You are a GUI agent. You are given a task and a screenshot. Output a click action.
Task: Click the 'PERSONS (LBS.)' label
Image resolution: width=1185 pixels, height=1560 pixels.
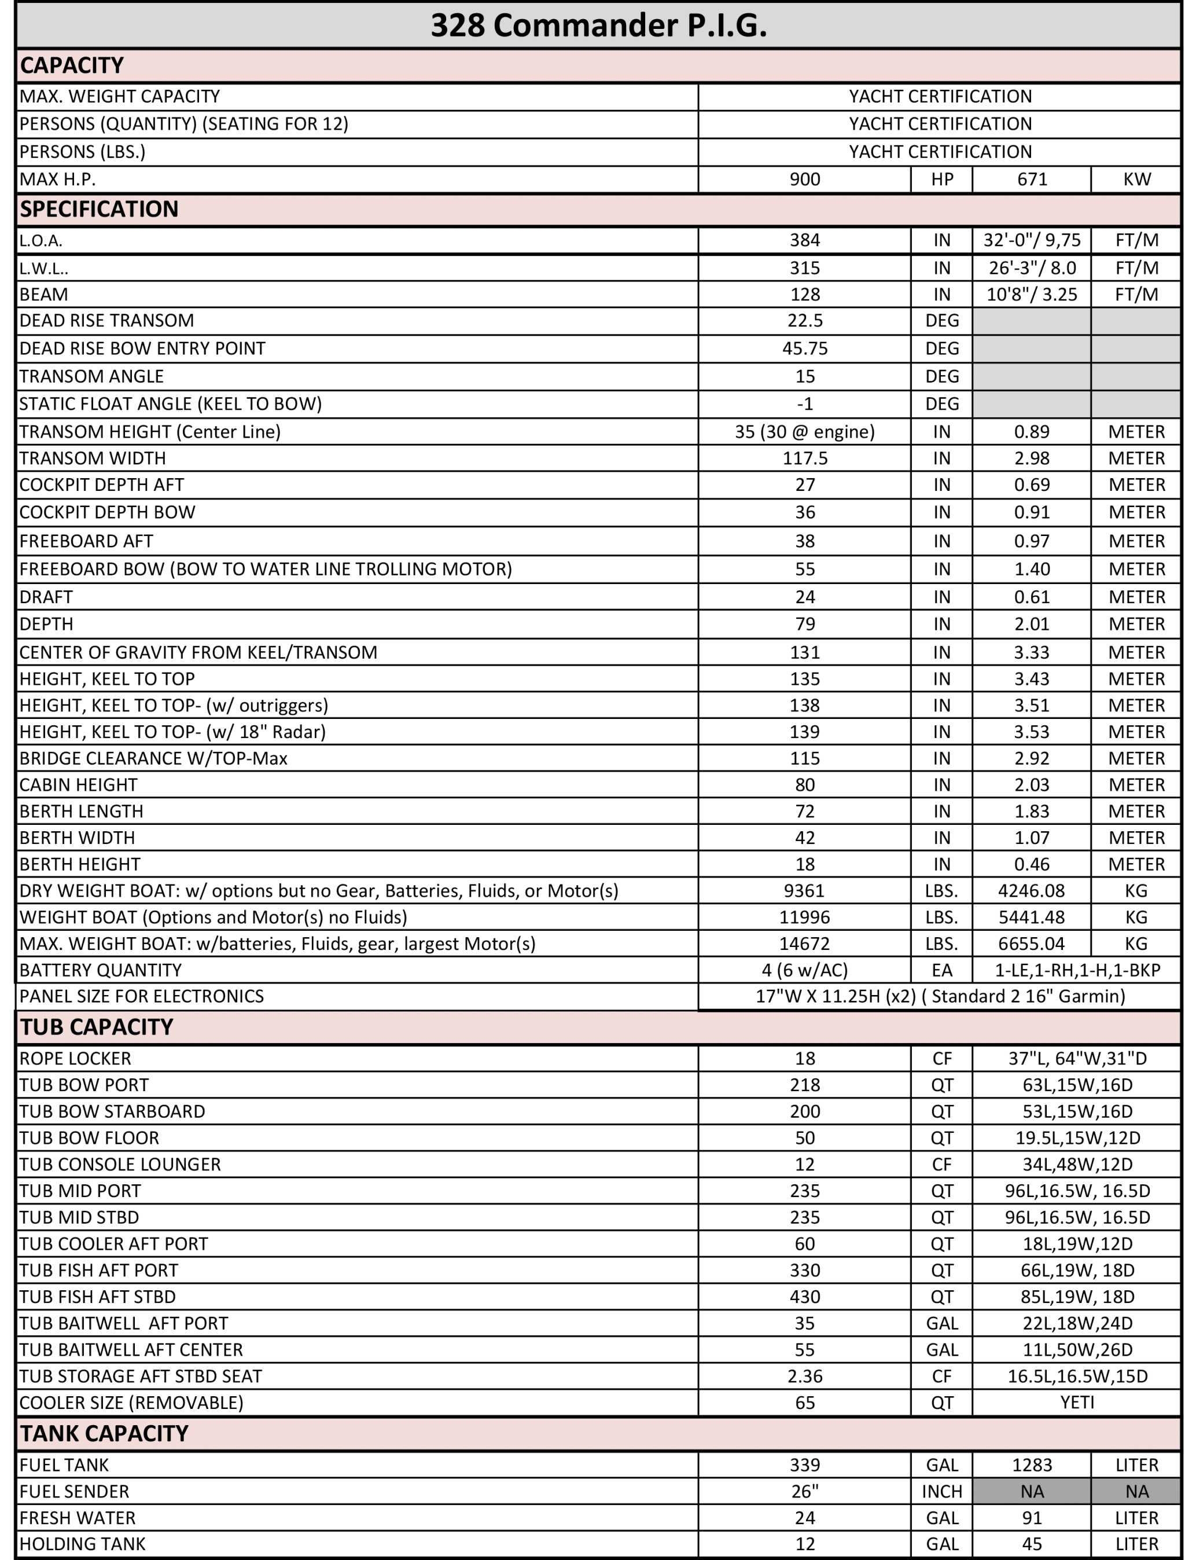(82, 152)
